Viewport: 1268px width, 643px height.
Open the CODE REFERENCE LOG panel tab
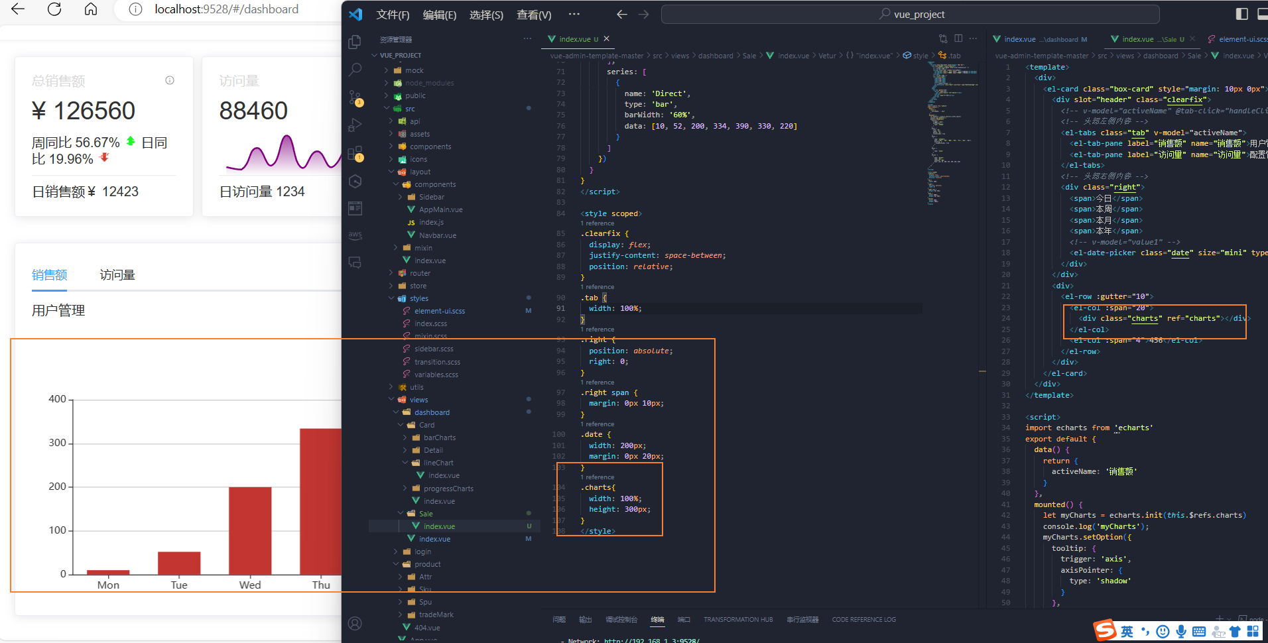coord(863,619)
